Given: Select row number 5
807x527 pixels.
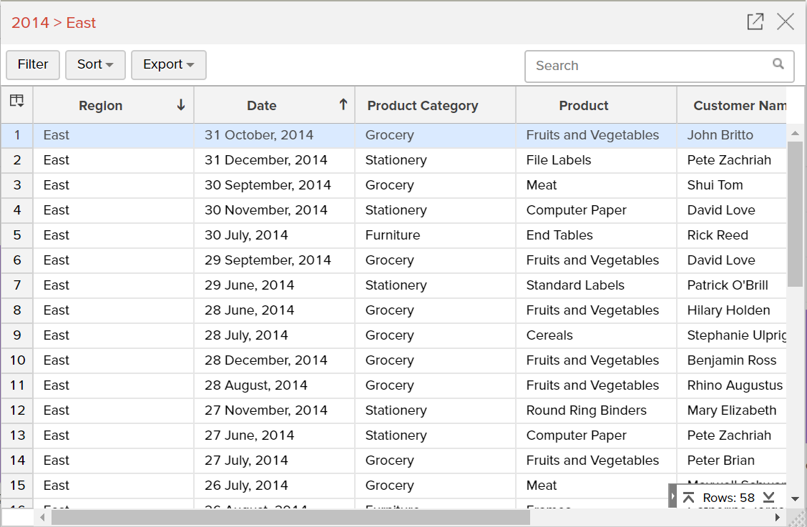Looking at the screenshot, I should tap(17, 235).
